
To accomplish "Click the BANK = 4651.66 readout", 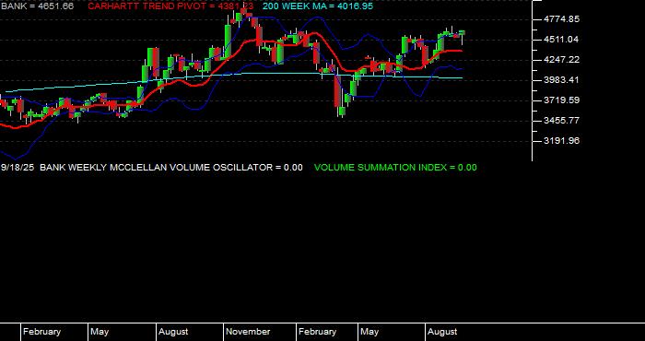I will point(37,6).
